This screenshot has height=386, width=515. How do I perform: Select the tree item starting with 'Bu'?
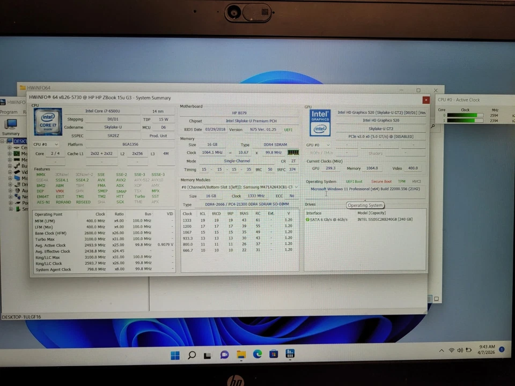(21, 166)
